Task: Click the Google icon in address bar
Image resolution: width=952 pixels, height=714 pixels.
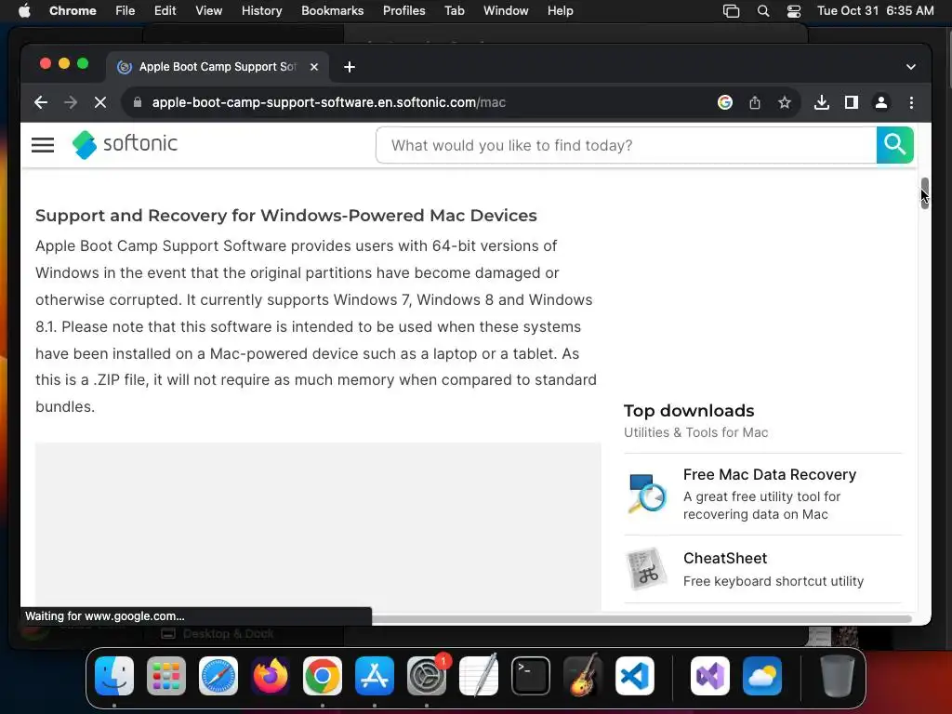Action: 724,102
